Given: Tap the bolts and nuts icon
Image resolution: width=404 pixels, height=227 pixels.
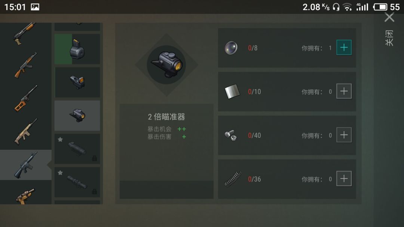Looking at the screenshot, I should pos(230,135).
